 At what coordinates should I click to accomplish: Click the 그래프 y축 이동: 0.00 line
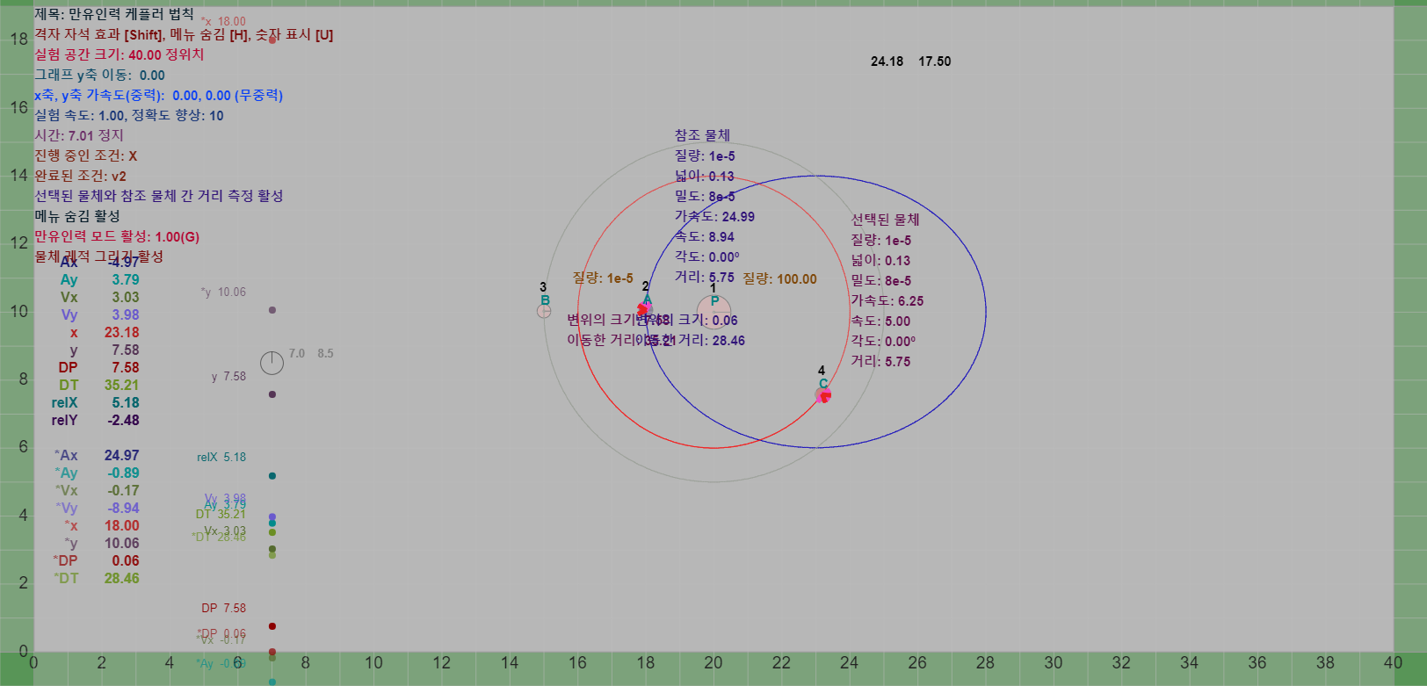[x=99, y=75]
